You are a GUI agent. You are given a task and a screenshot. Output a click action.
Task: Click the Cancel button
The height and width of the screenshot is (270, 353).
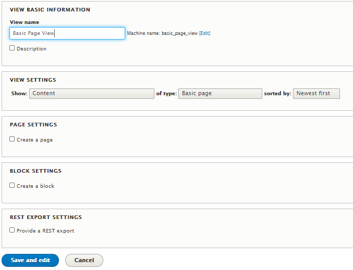coord(84,260)
